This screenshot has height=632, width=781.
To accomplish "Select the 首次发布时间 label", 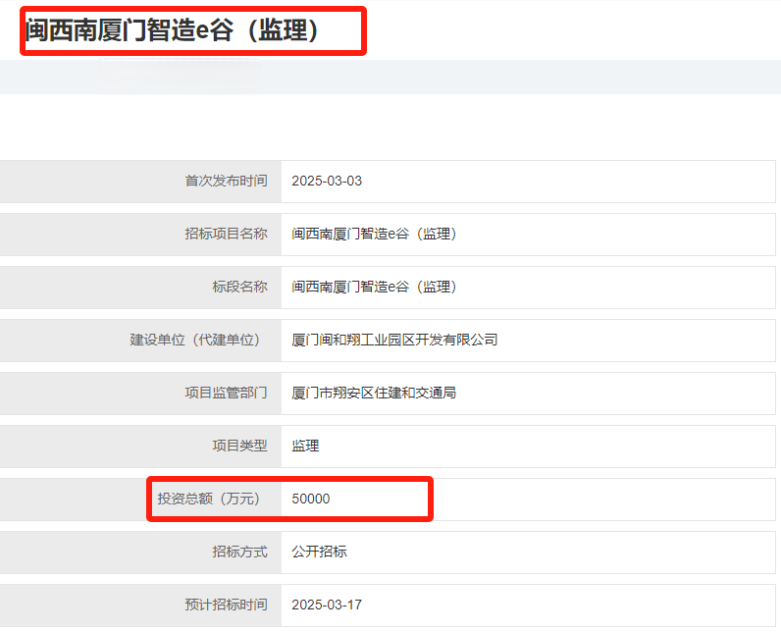I will click(x=226, y=181).
